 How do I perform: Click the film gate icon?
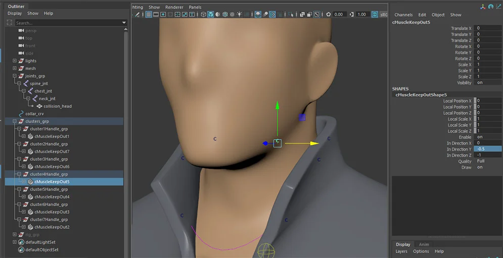(x=156, y=15)
